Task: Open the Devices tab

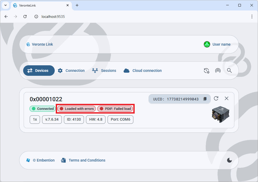Action: point(39,71)
